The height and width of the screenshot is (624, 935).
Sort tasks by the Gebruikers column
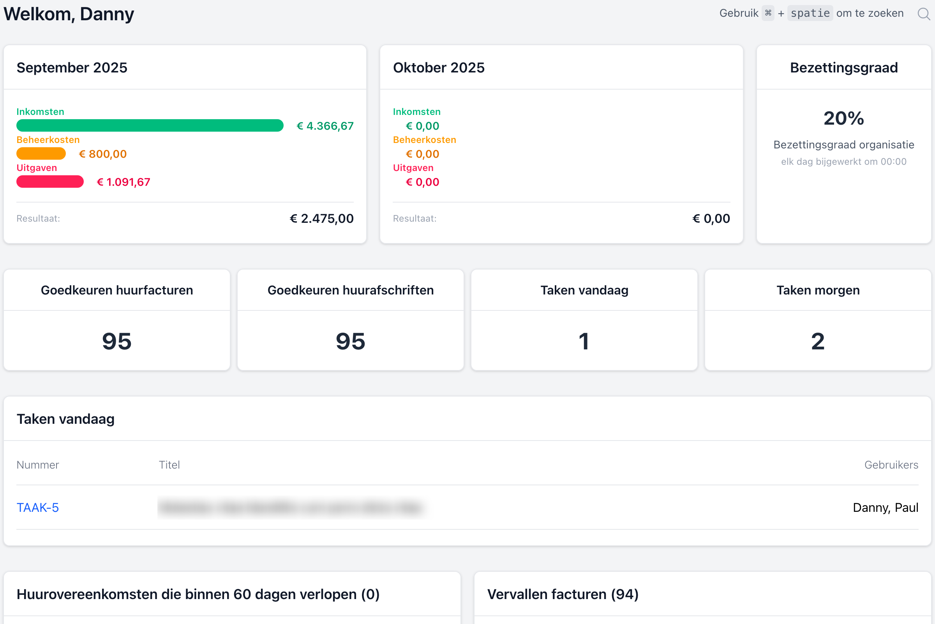point(892,464)
